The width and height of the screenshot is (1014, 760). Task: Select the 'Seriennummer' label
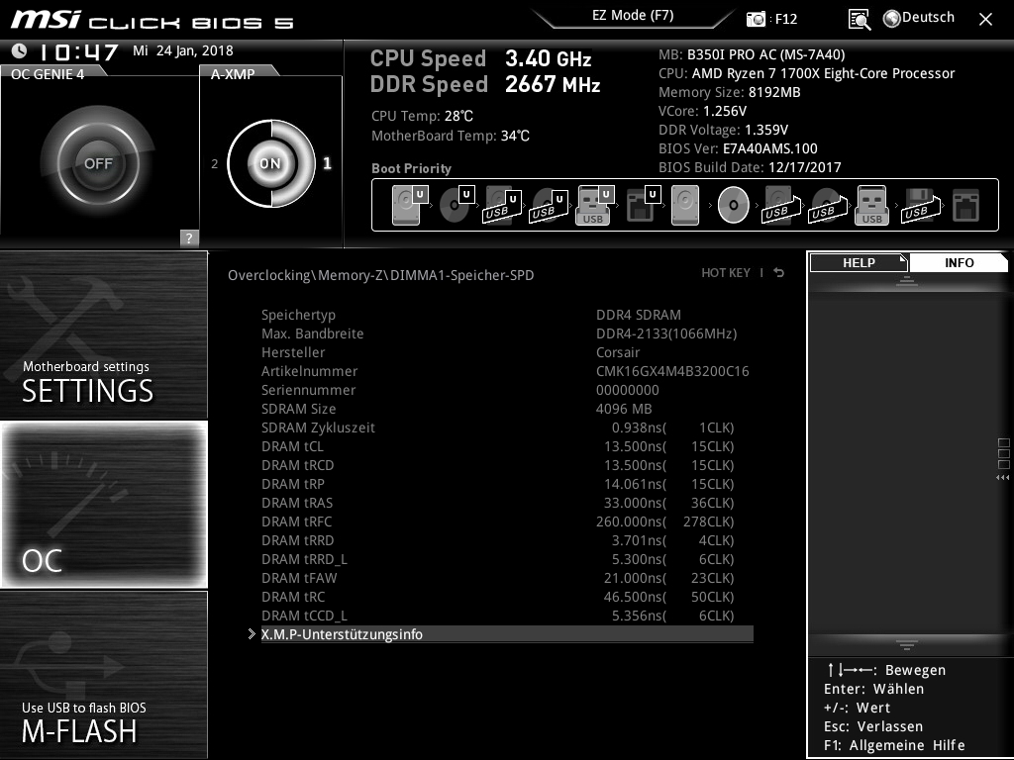click(x=309, y=390)
